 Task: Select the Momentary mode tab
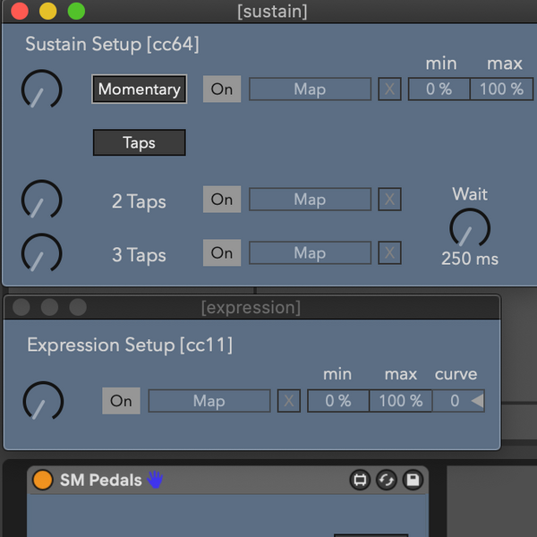pyautogui.click(x=140, y=89)
